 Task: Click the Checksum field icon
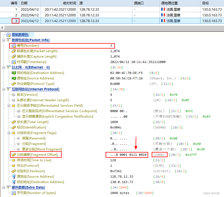pos(14,171)
